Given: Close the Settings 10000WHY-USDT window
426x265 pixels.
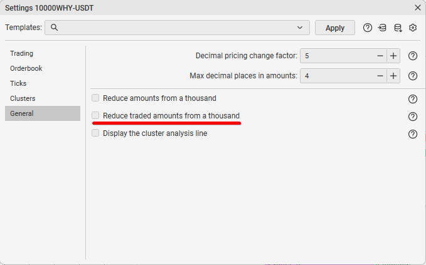Looking at the screenshot, I should tap(418, 8).
